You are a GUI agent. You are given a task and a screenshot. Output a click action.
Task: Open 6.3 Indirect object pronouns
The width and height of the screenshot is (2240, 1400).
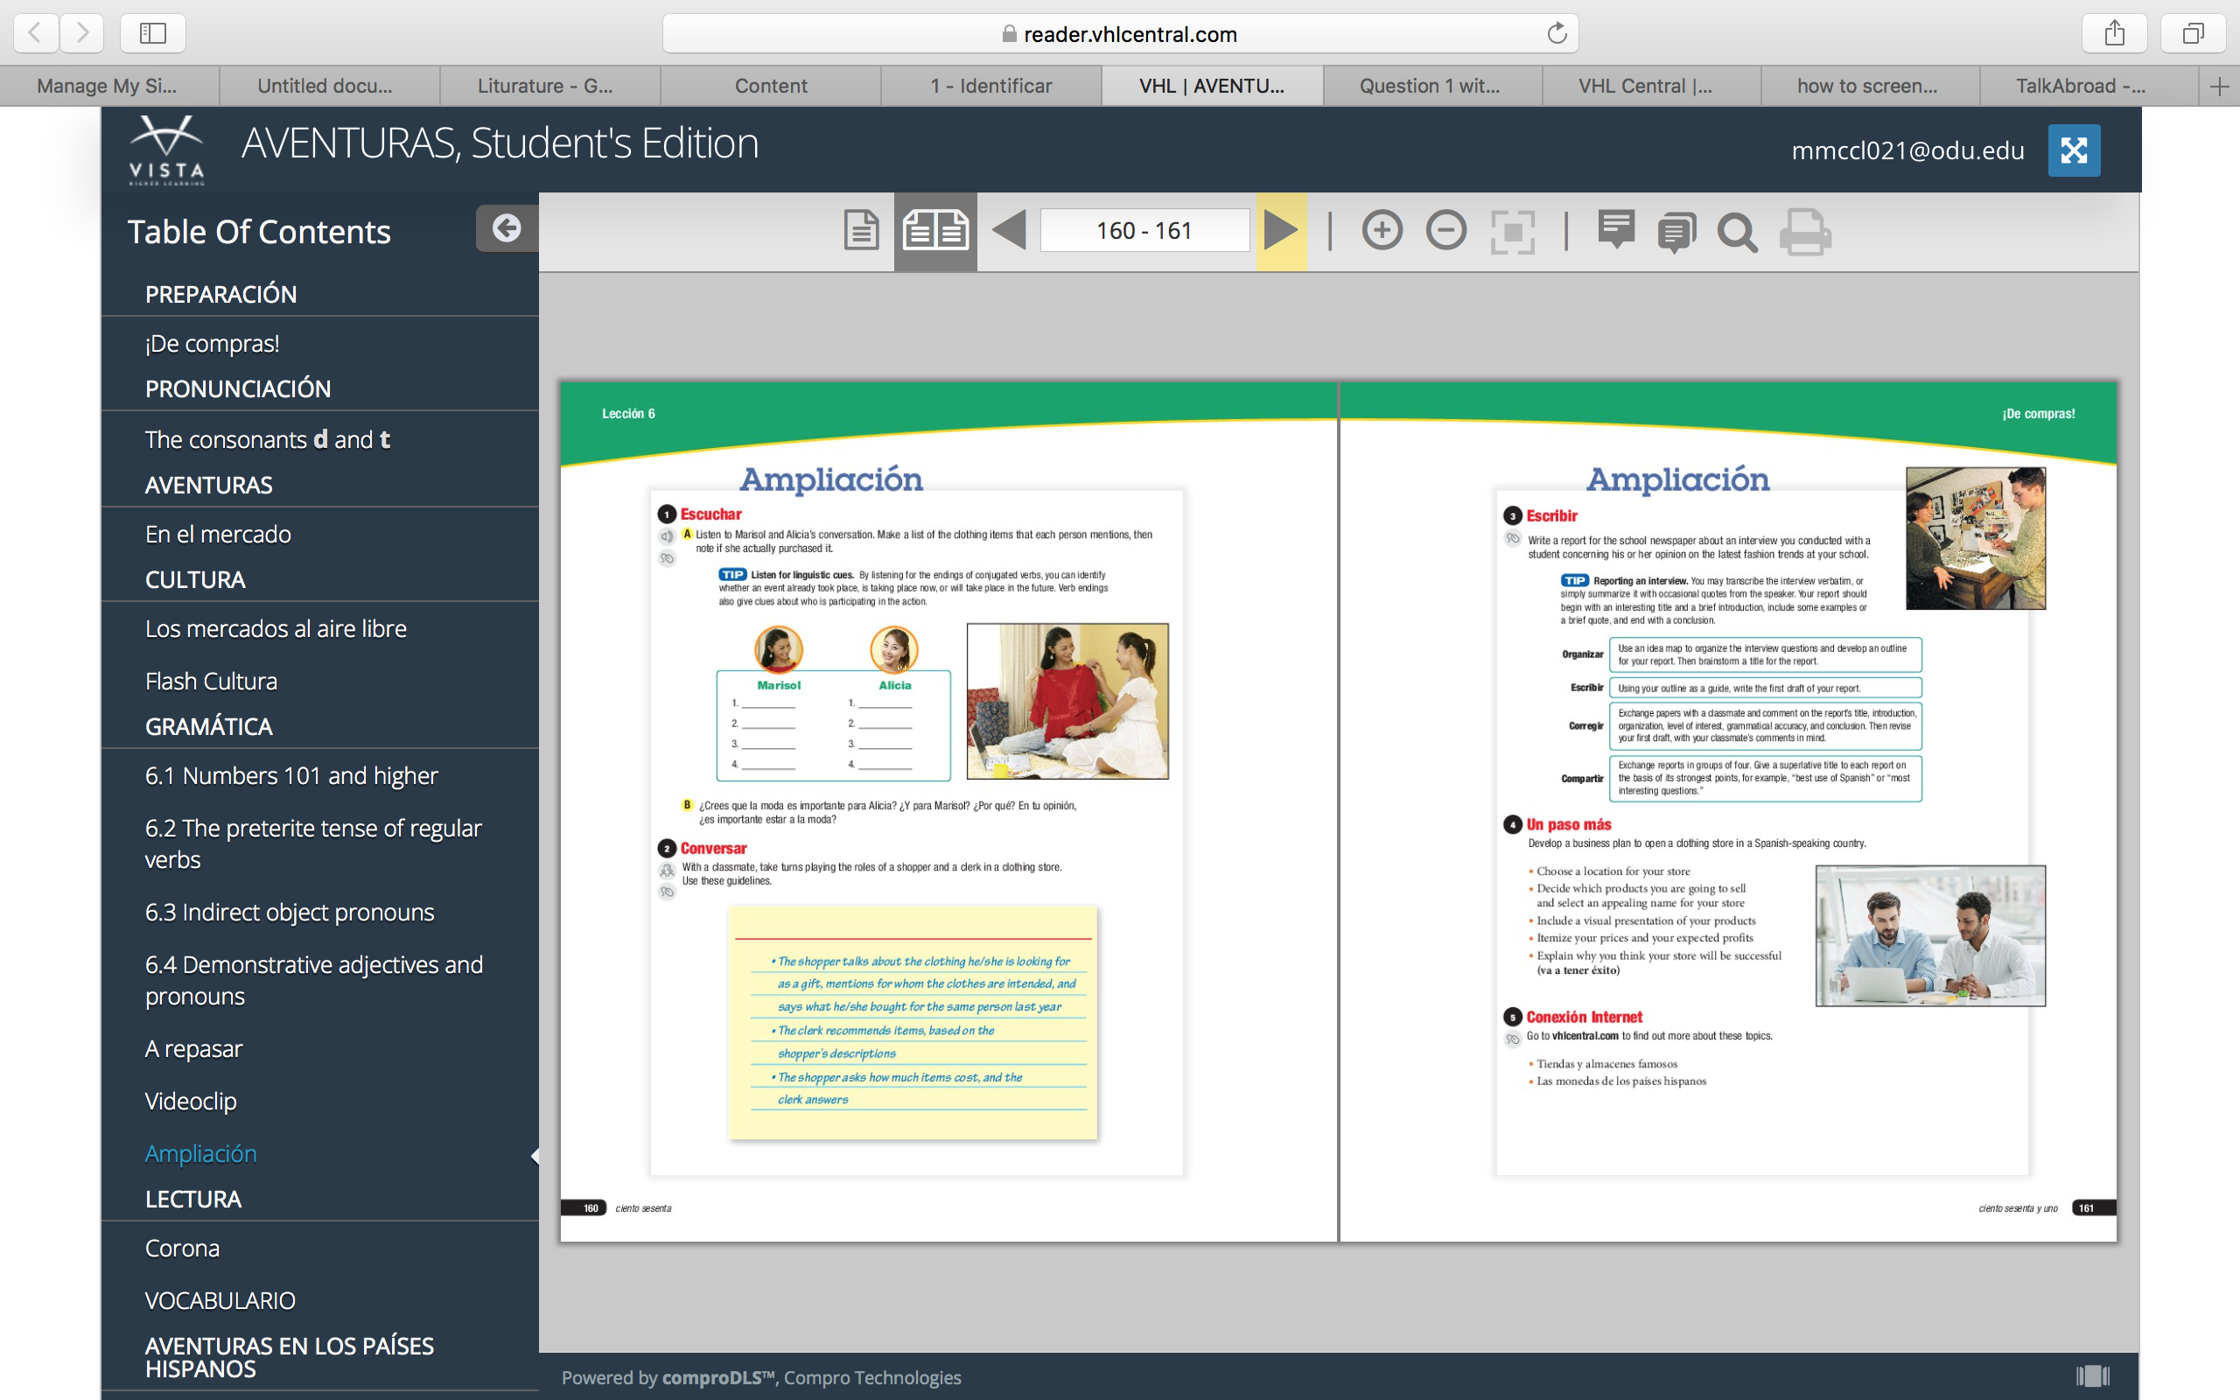pos(290,912)
